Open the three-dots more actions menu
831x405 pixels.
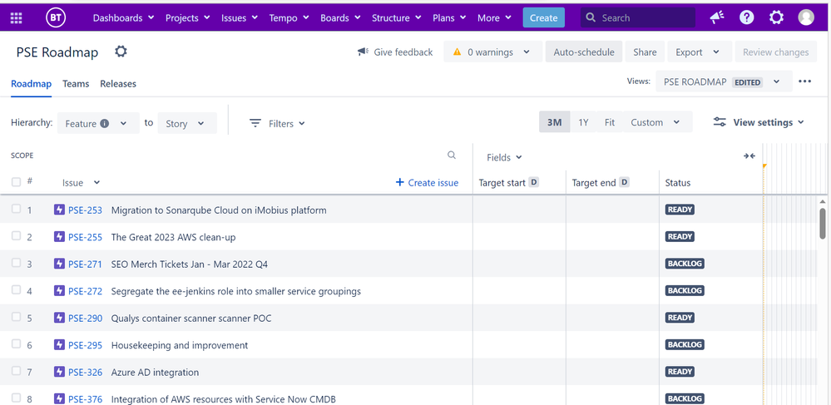[x=804, y=81]
